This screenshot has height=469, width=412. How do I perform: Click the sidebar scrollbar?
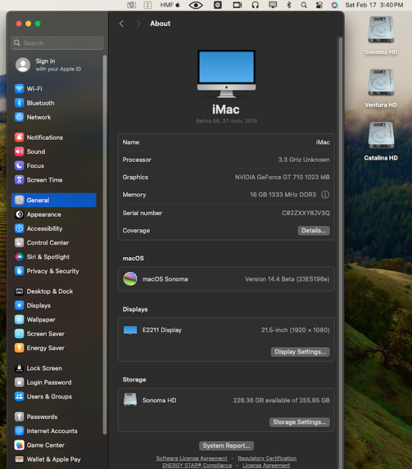pos(104,245)
